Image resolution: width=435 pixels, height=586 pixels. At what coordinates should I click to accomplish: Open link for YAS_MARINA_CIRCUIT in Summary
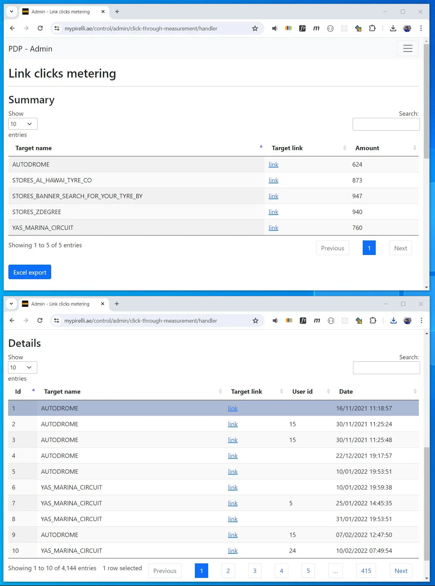tap(273, 228)
